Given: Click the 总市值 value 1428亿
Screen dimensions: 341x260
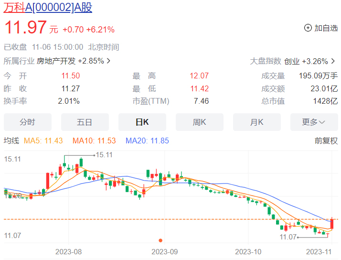Looking at the screenshot, I should pos(325,101).
